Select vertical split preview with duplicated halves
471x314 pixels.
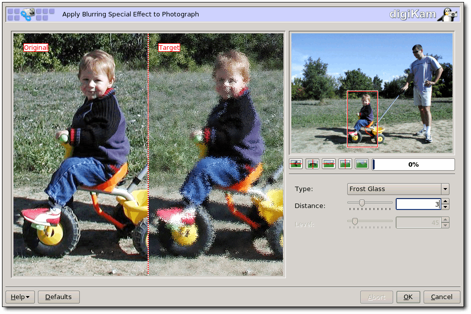(x=313, y=164)
